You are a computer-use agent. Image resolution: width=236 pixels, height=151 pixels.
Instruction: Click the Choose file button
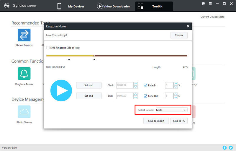[x=179, y=35]
